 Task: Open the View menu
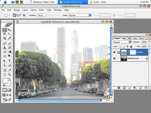(49, 10)
